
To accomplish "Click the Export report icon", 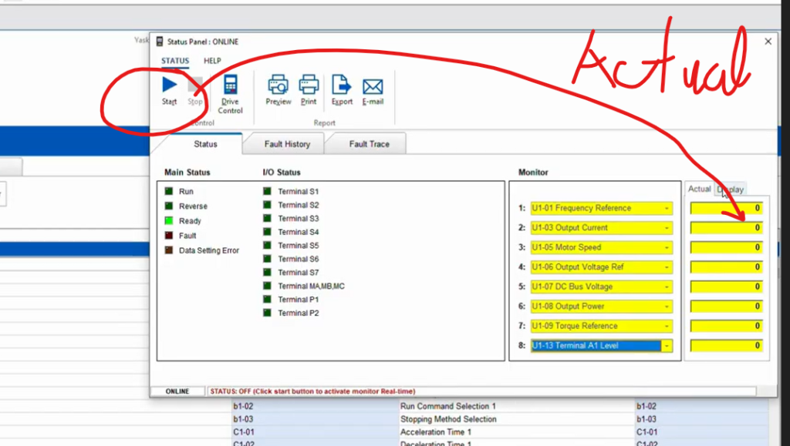I will pyautogui.click(x=342, y=85).
